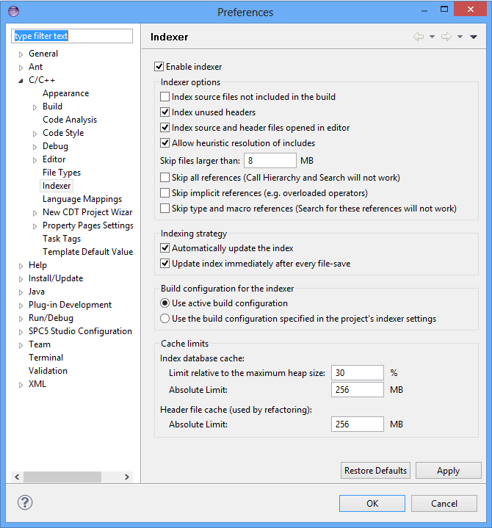Select Use active build configuration radio

tap(164, 303)
